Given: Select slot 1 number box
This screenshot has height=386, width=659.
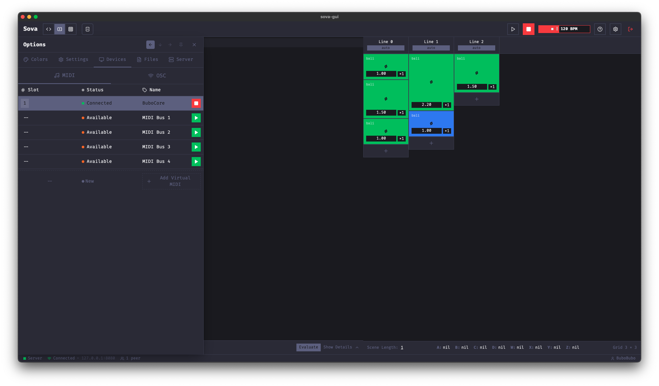Looking at the screenshot, I should pos(25,103).
